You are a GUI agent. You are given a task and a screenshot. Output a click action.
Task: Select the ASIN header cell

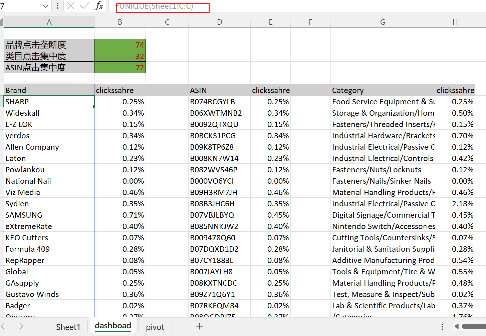click(219, 90)
